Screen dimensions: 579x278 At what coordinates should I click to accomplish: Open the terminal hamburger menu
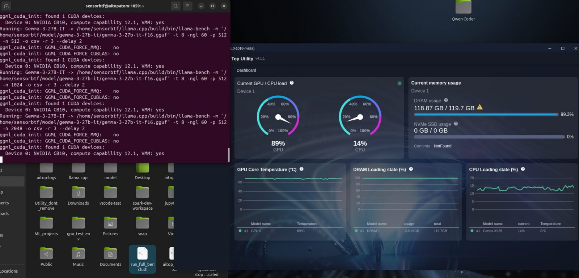pos(187,6)
